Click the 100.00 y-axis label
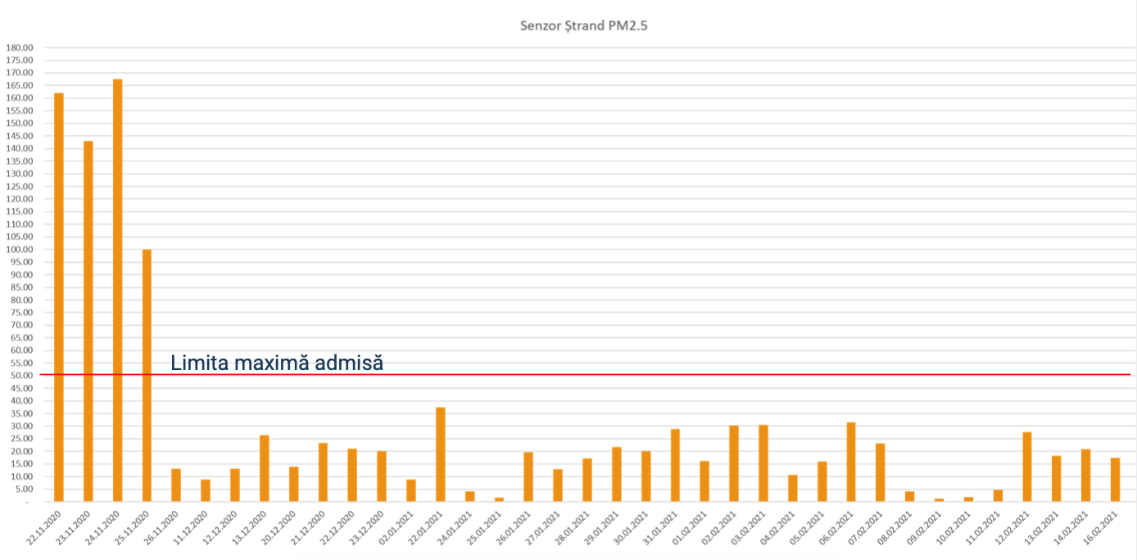The width and height of the screenshot is (1137, 560). tap(19, 250)
